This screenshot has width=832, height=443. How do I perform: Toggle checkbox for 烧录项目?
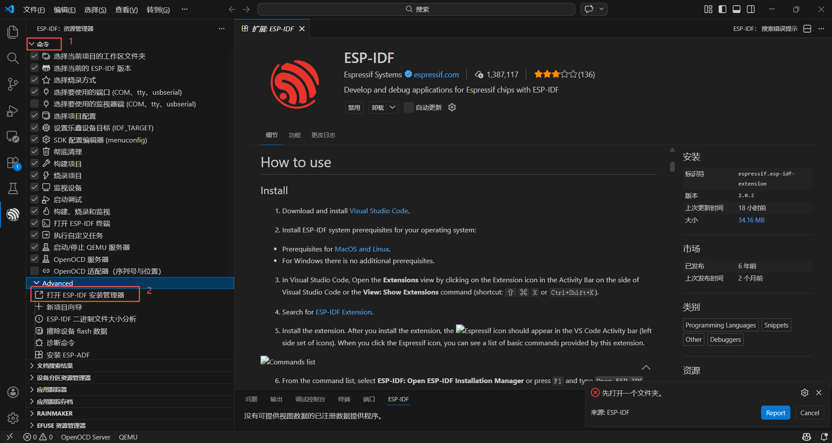[35, 175]
